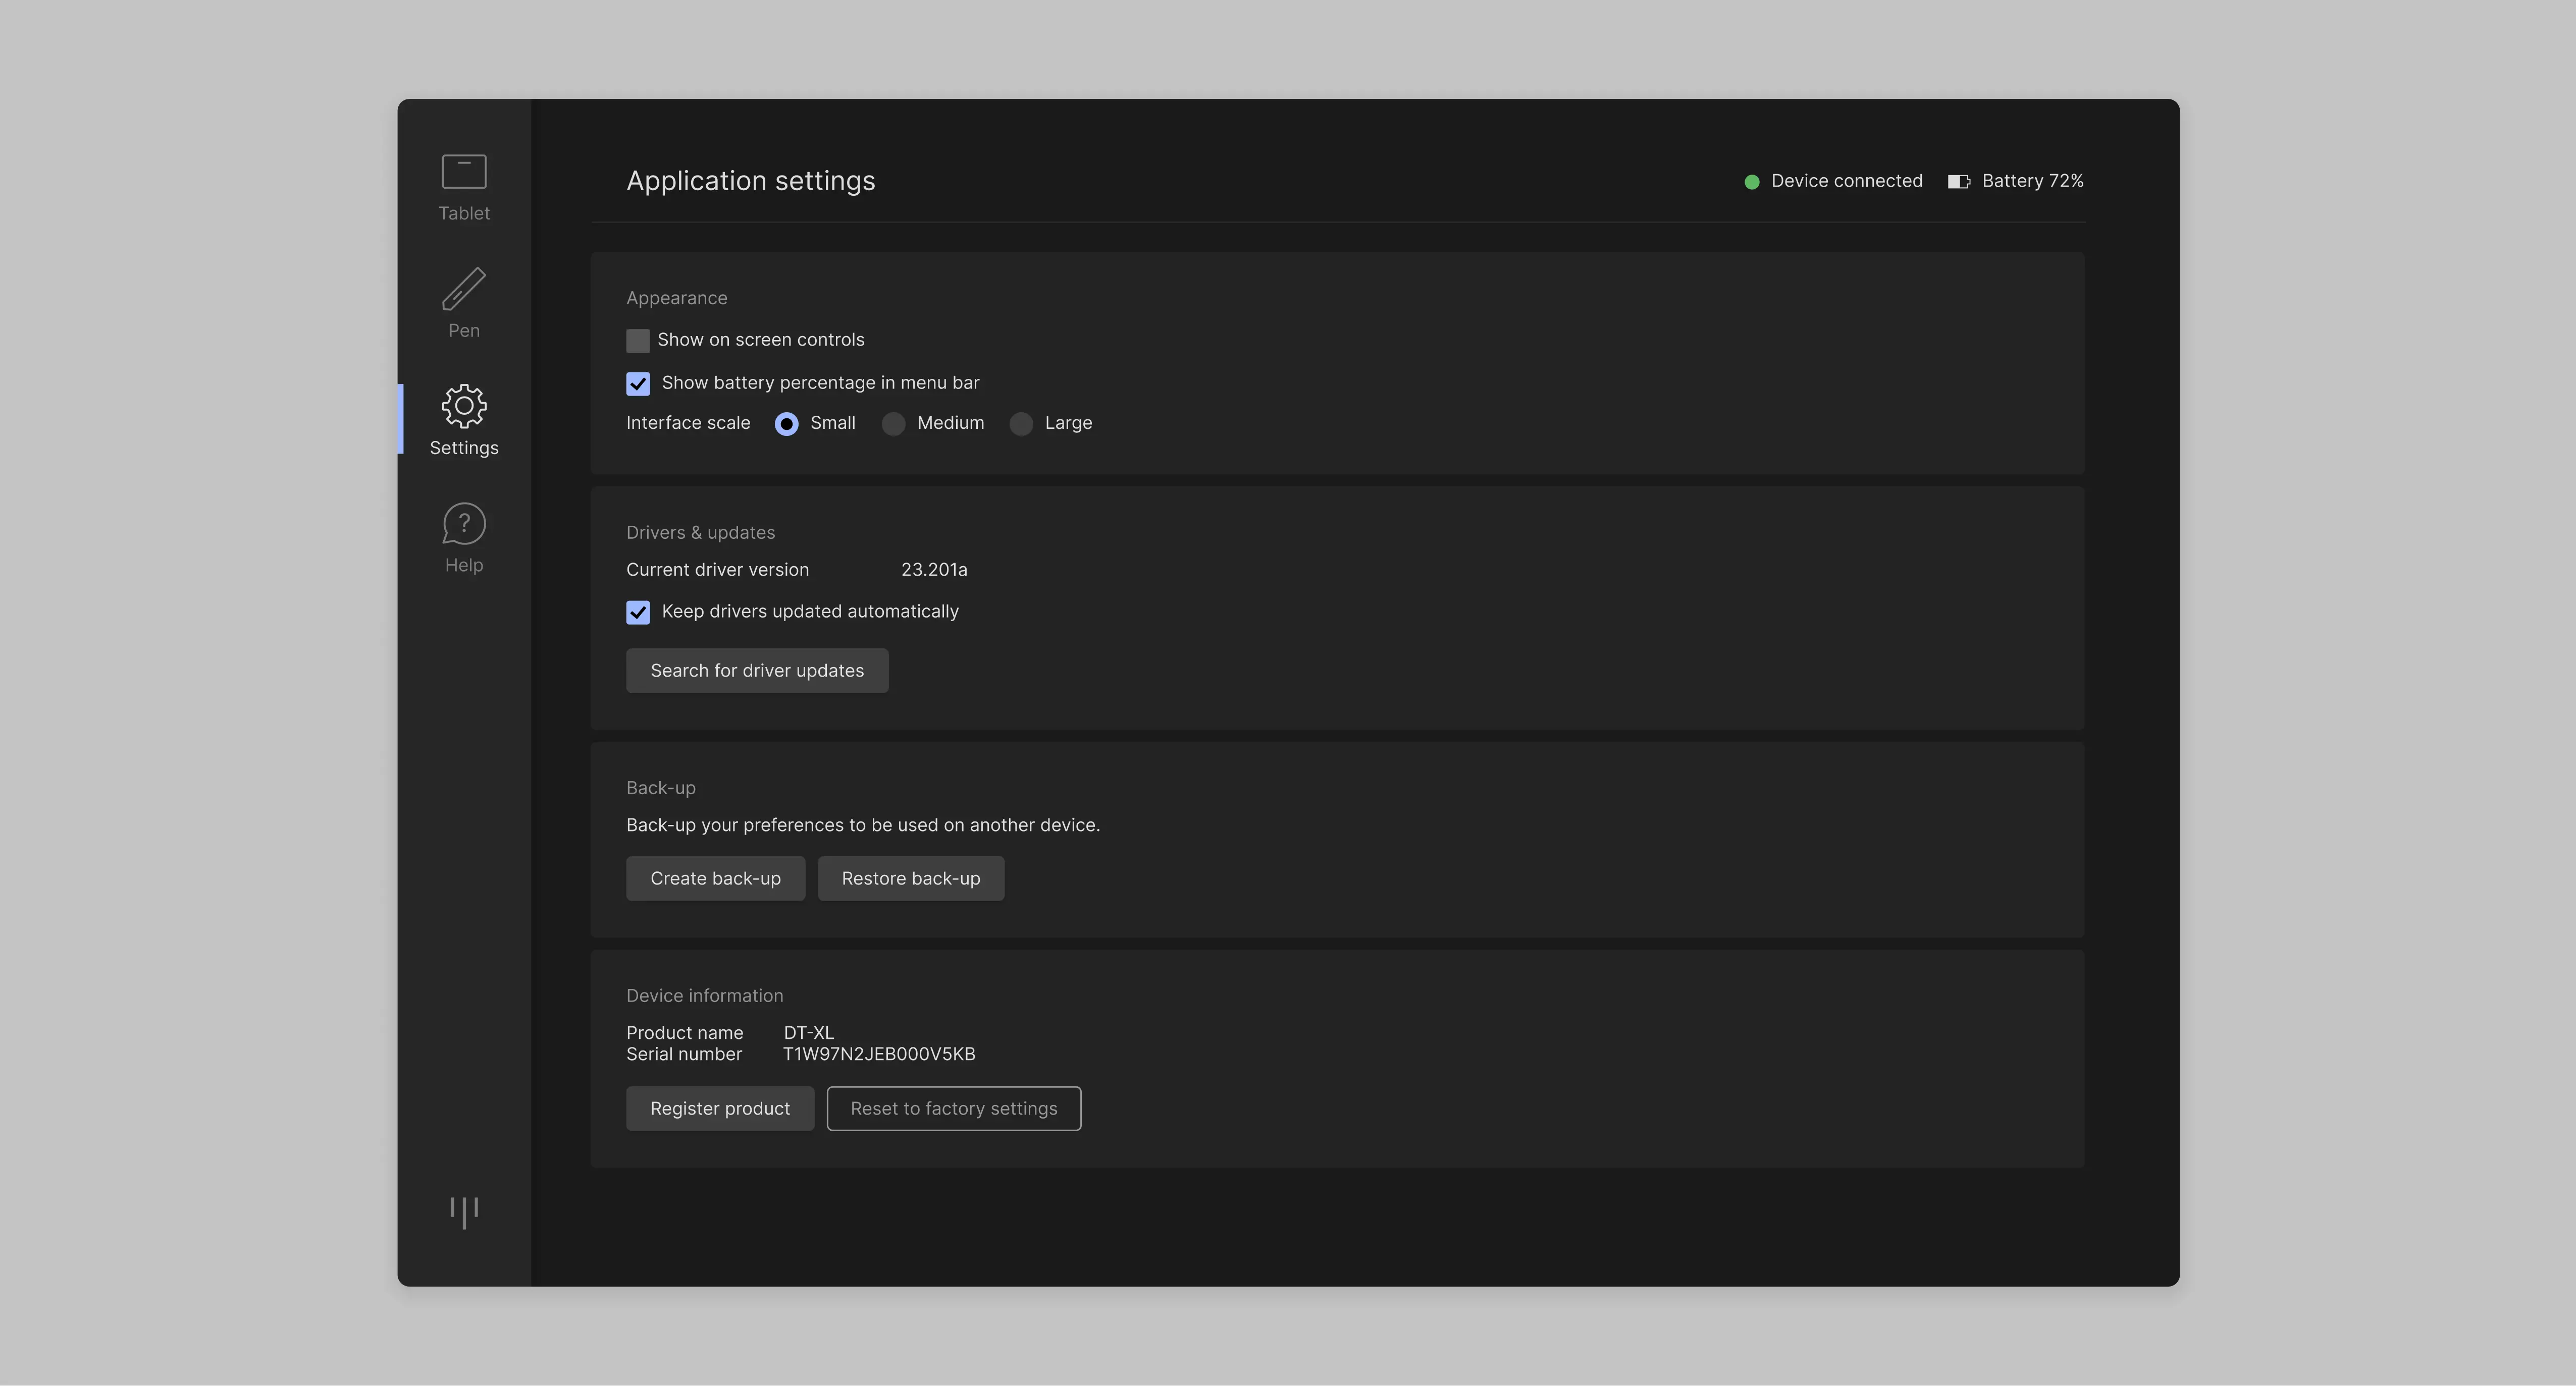Click the collapse handle at sidebar bottom
The image size is (2576, 1386).
click(463, 1212)
